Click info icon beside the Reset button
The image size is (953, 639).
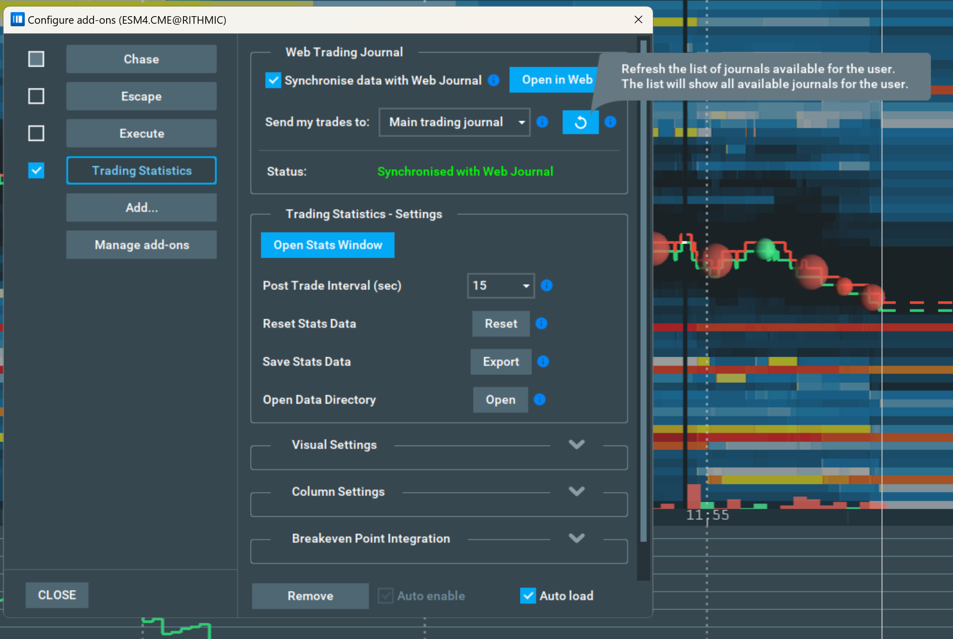pos(542,324)
